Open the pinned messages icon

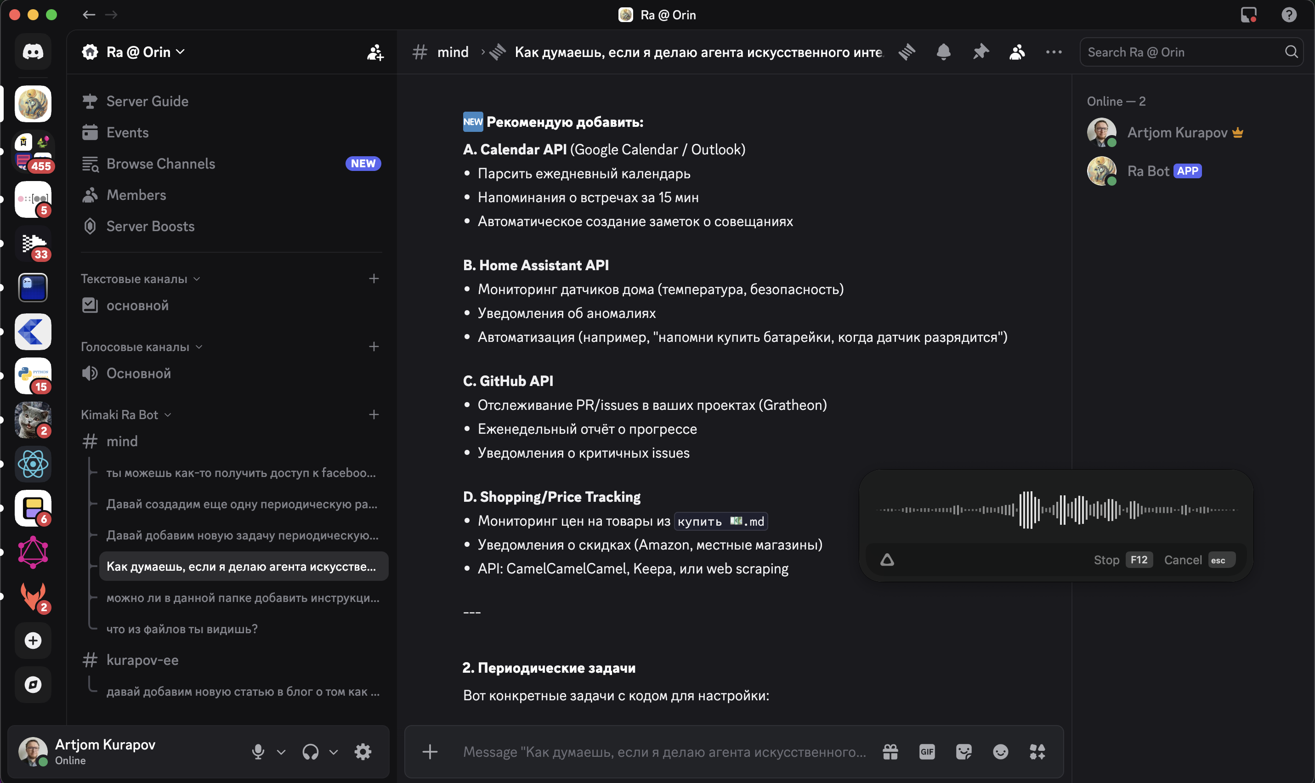pos(980,52)
